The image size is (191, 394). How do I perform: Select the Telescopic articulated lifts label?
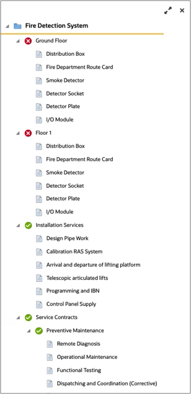coord(77,278)
